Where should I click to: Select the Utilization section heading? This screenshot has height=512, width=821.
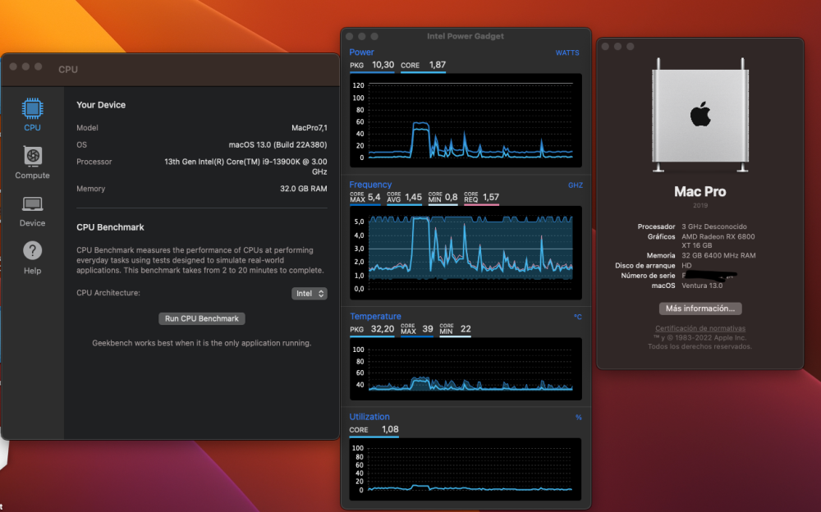tap(369, 417)
